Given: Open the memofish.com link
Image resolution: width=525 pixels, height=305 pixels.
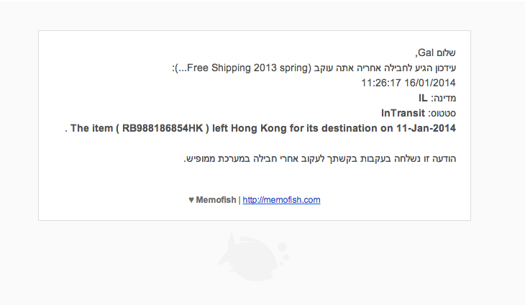Looking at the screenshot, I should pos(281,200).
